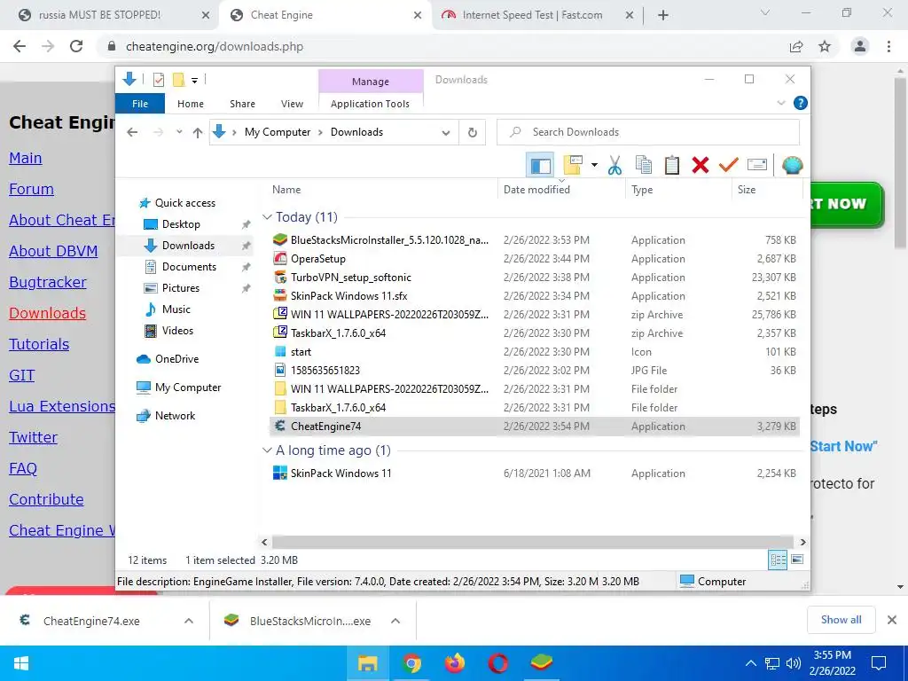
Task: Expand the Explorer ribbon chevron
Action: (x=781, y=103)
